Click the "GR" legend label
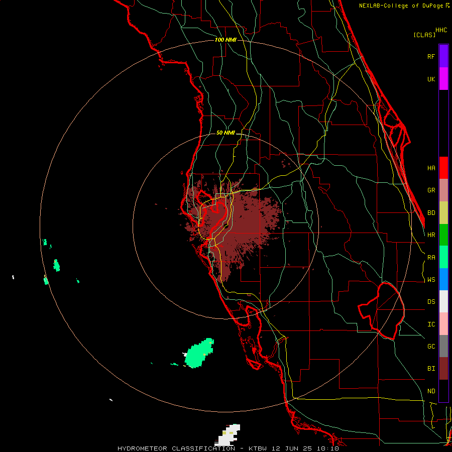This screenshot has height=452, width=452. (431, 190)
